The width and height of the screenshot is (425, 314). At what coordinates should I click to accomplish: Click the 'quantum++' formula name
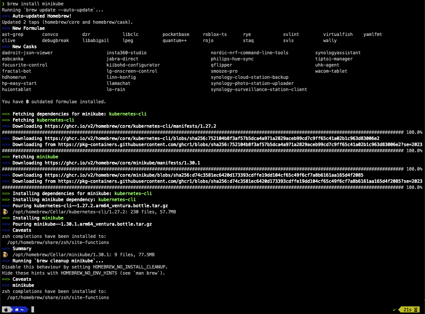tap(174, 41)
